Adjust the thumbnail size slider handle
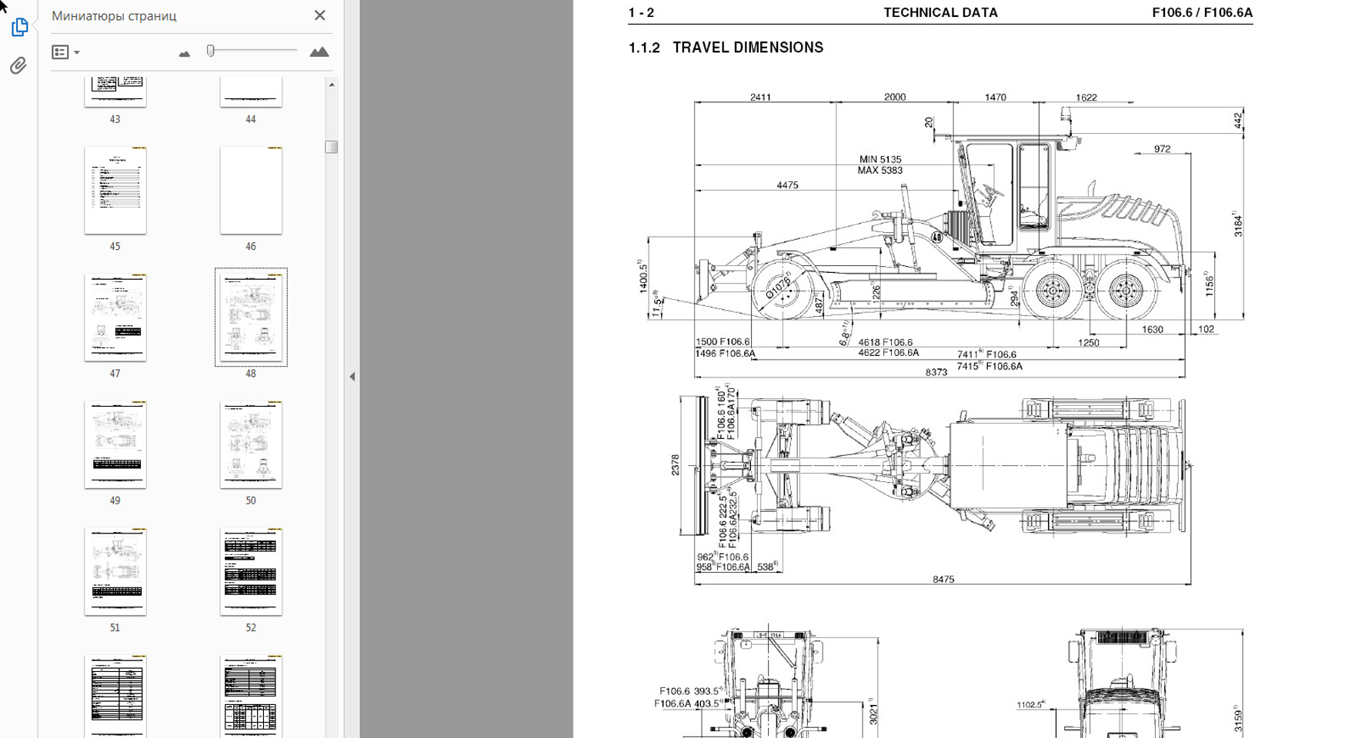The width and height of the screenshot is (1345, 738). [x=211, y=51]
